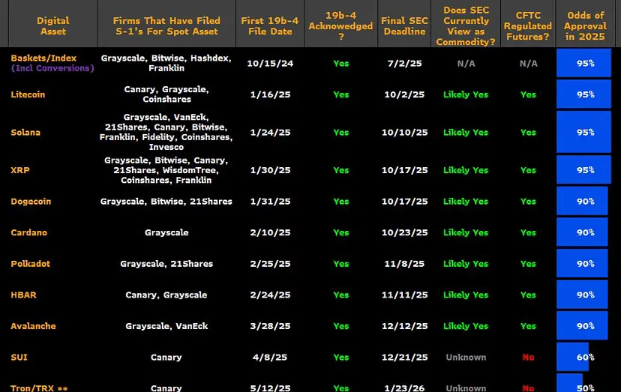Click the Likely Yes cell for Litecoin

tap(466, 94)
